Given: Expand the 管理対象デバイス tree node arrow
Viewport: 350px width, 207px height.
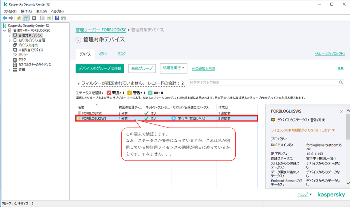Looking at the screenshot, I should coord(10,35).
